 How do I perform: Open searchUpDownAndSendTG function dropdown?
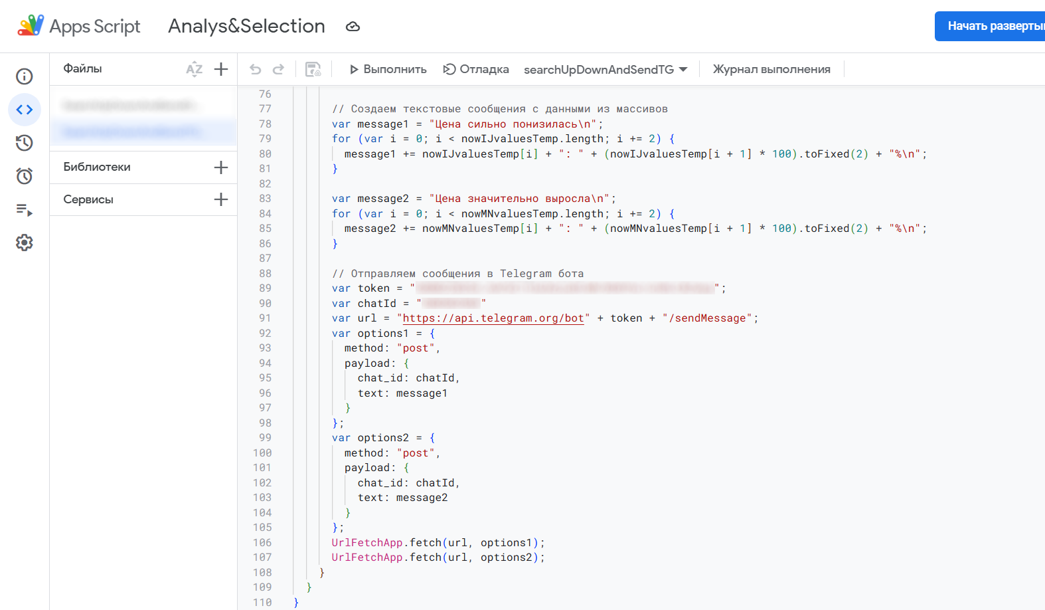tap(605, 70)
